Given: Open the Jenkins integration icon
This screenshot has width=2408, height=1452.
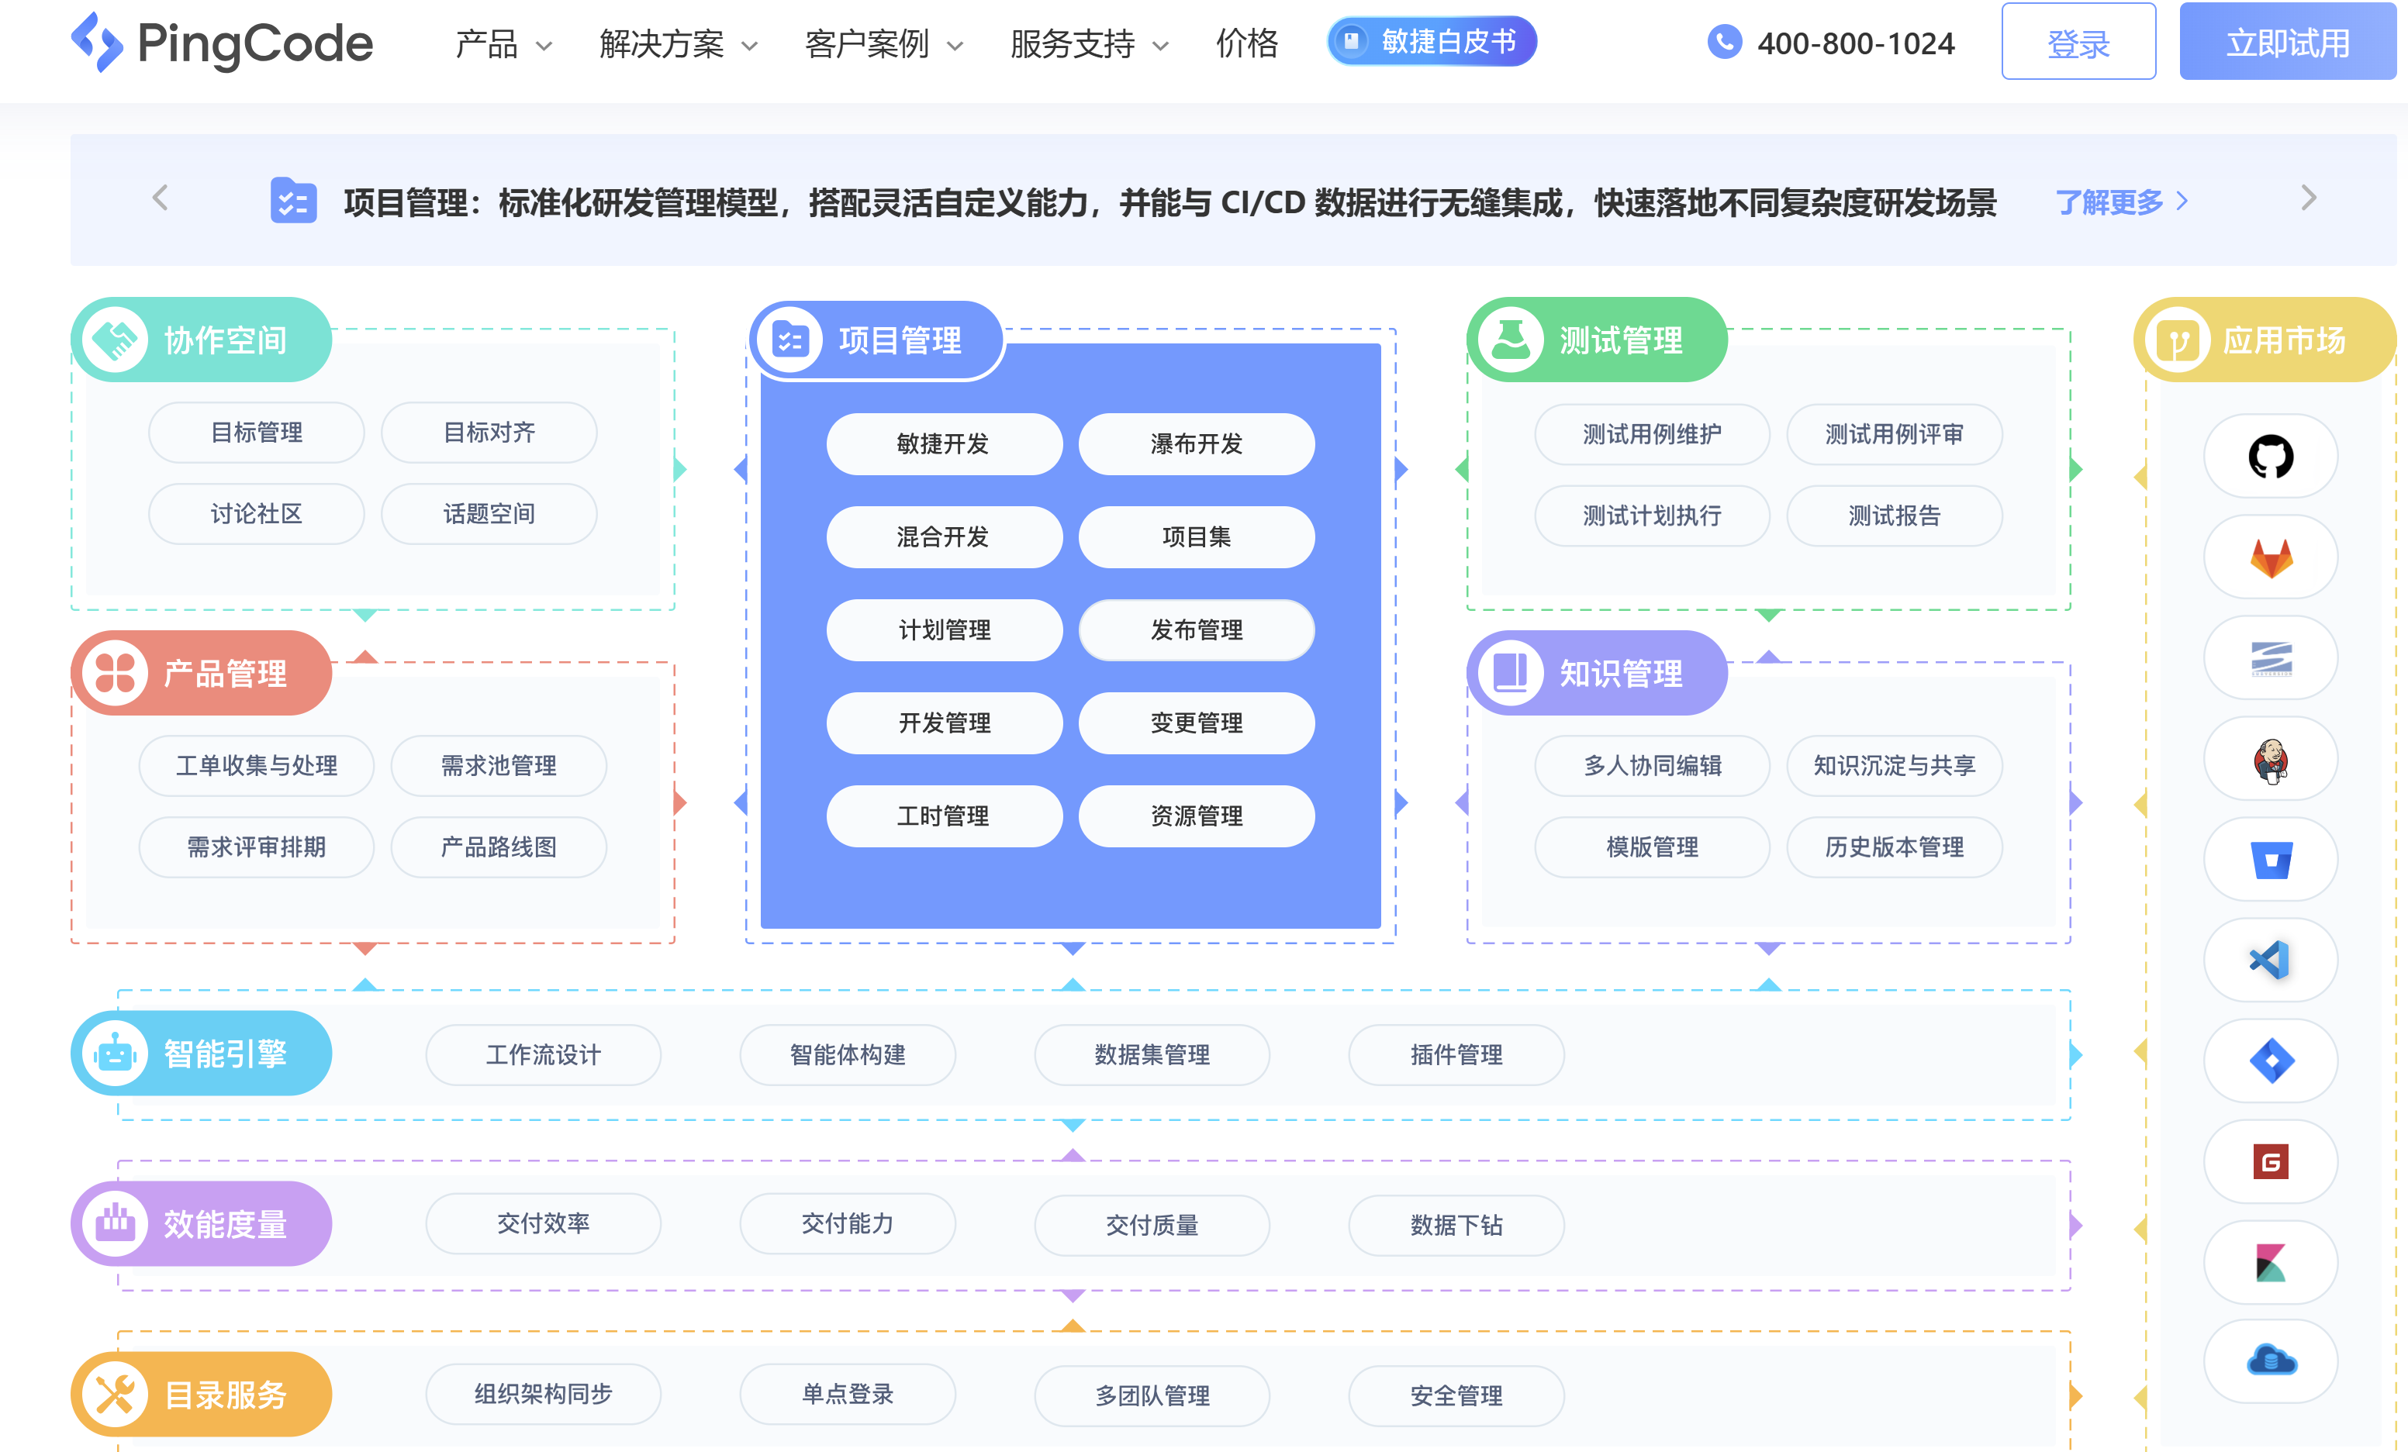Looking at the screenshot, I should [2270, 758].
